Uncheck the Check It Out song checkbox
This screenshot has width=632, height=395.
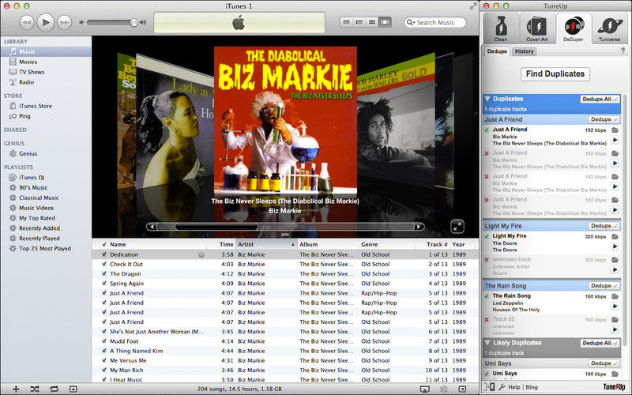pos(103,265)
